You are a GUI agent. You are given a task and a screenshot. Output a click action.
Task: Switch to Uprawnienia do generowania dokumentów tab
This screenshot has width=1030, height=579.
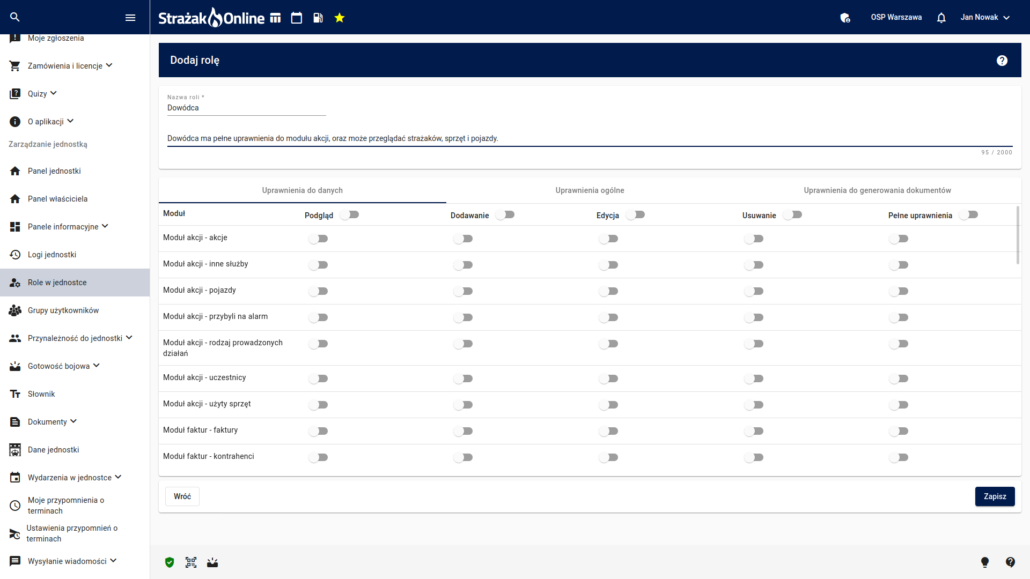(x=877, y=190)
